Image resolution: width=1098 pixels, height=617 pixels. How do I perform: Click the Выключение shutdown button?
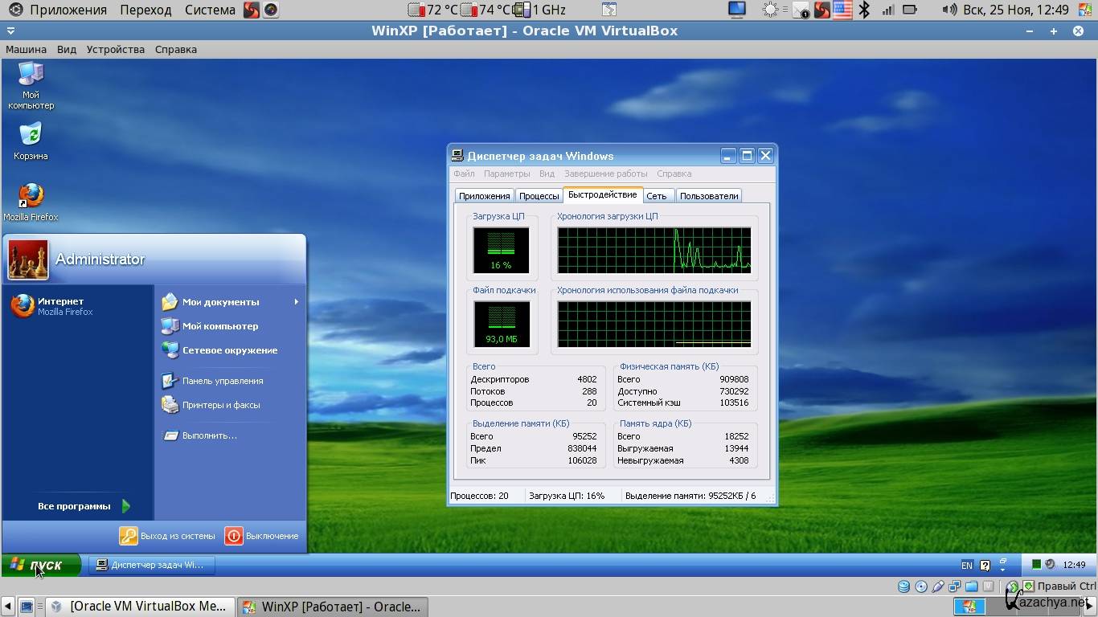[261, 536]
